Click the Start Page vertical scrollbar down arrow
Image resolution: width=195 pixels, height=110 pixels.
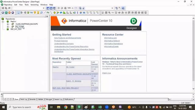click(193, 89)
